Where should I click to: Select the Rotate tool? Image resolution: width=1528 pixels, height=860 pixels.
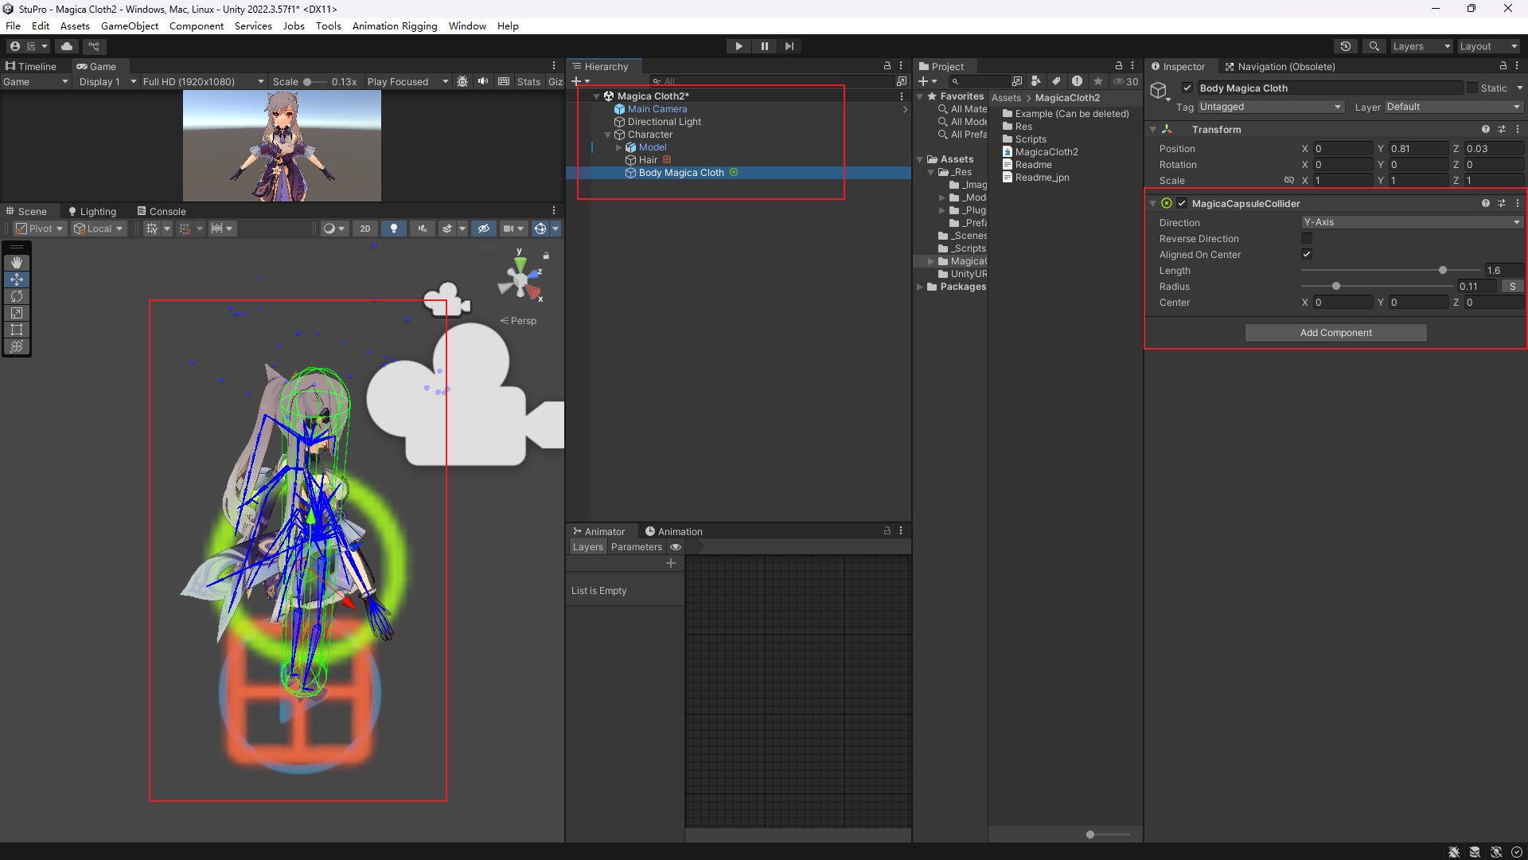point(17,296)
